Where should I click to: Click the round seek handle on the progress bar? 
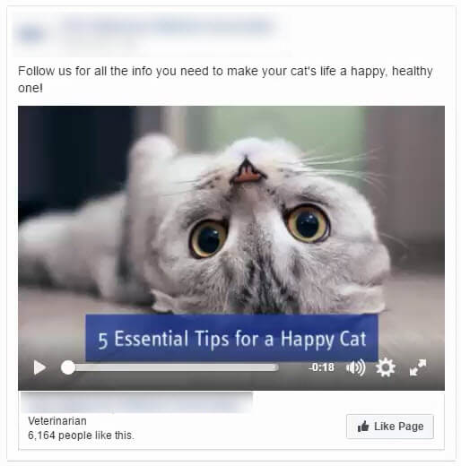point(68,367)
